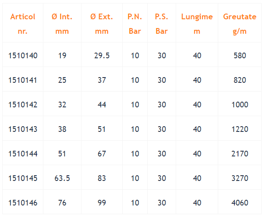Click the Articol nr. column header
The image size is (266, 216).
tap(23, 24)
